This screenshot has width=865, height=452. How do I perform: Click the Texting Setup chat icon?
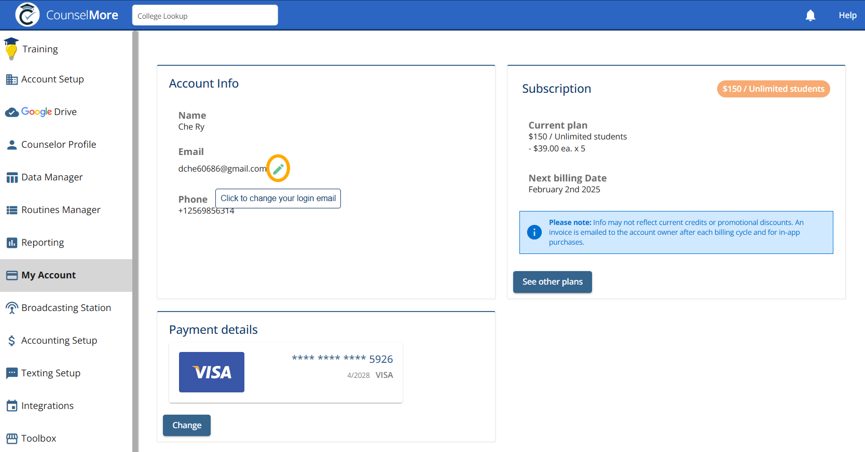(x=11, y=373)
